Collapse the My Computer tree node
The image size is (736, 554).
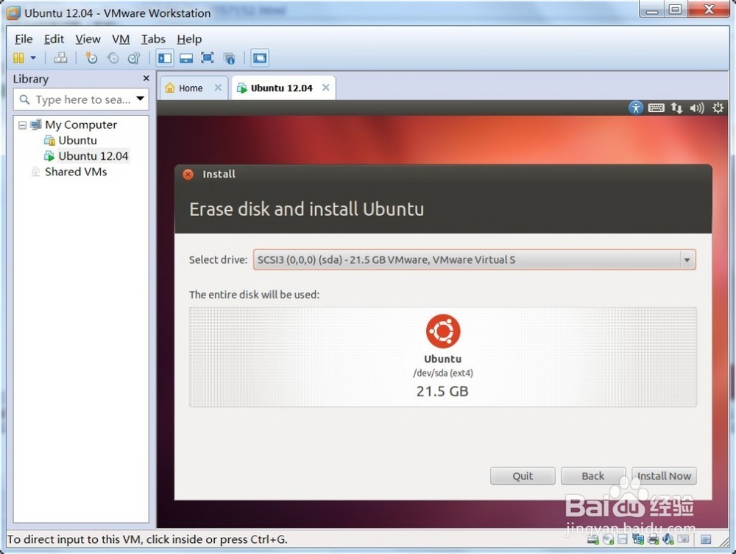click(22, 125)
